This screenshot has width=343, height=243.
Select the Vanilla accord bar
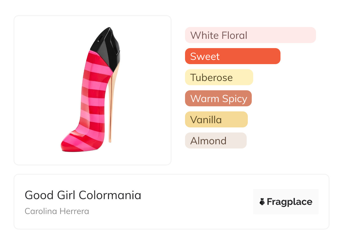[x=216, y=120]
